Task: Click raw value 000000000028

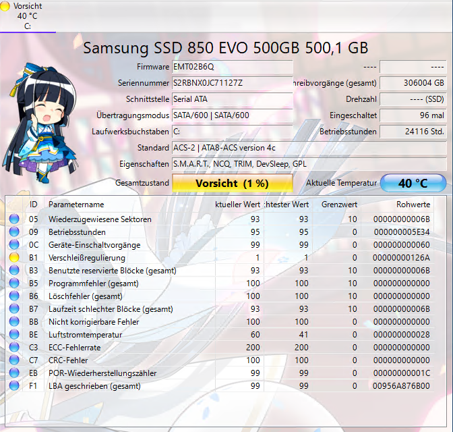Action: pyautogui.click(x=402, y=335)
